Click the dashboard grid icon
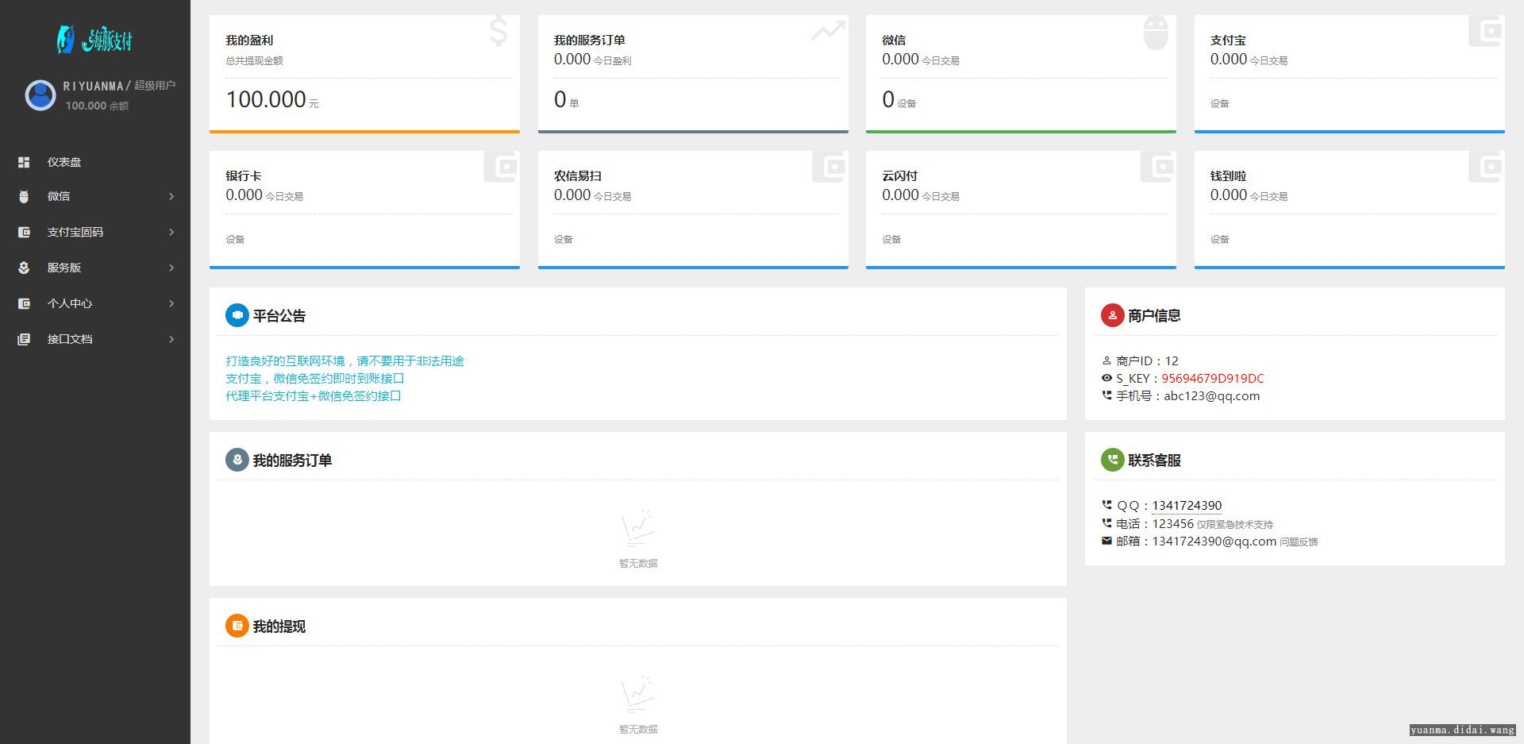The image size is (1524, 744). 24,162
